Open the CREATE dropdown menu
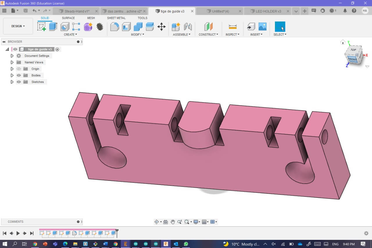The image size is (372, 248). [70, 35]
